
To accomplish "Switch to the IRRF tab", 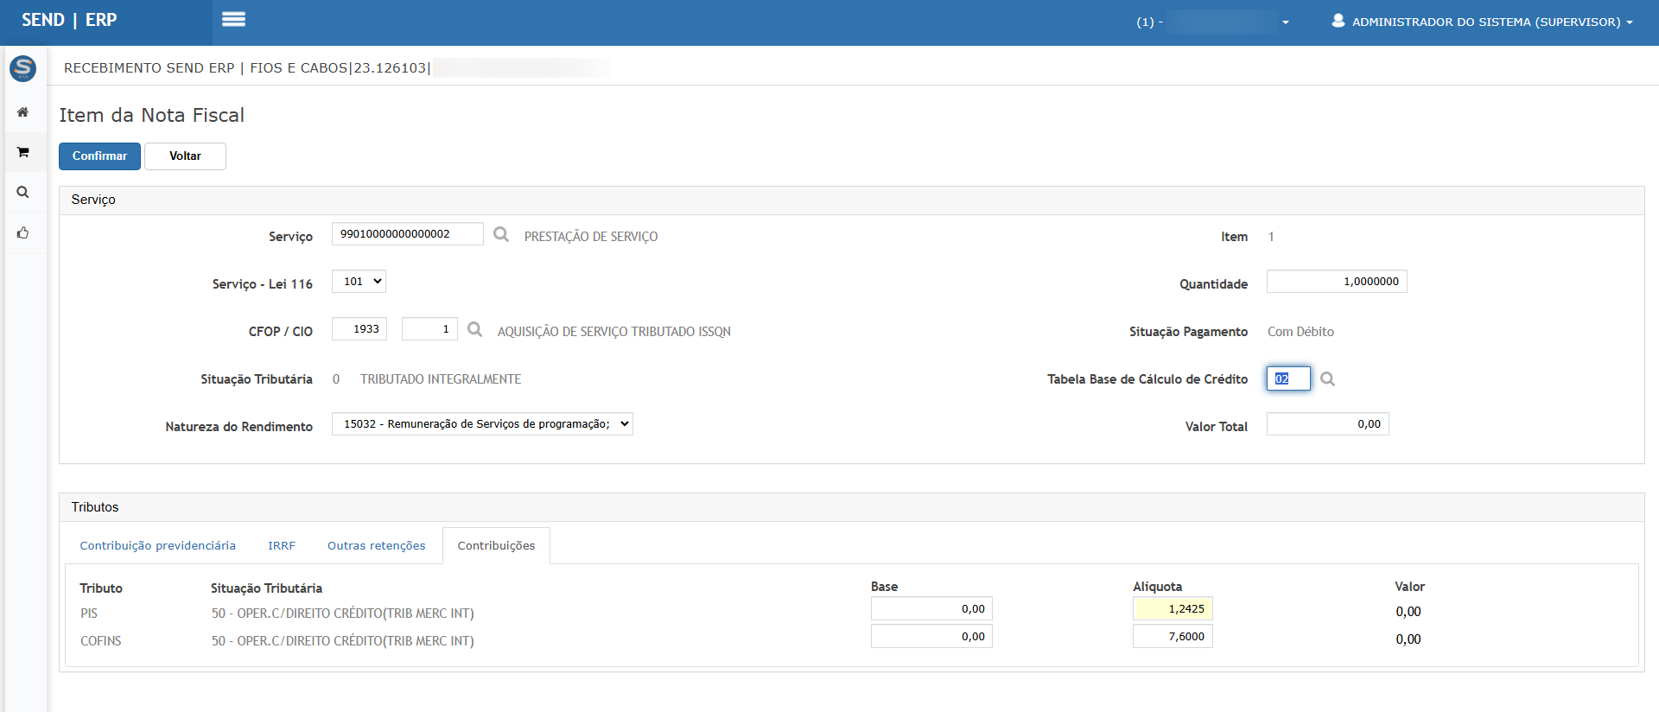I will 282,546.
